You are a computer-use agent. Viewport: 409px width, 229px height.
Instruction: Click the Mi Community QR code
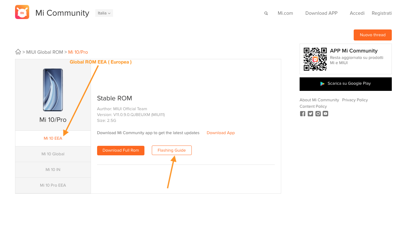click(315, 59)
